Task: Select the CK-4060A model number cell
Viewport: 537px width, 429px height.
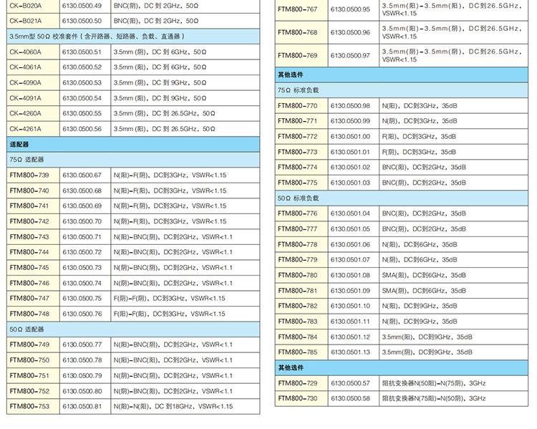Action: 26,52
